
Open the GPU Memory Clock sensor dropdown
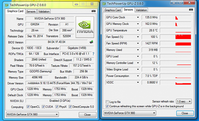click(x=138, y=24)
